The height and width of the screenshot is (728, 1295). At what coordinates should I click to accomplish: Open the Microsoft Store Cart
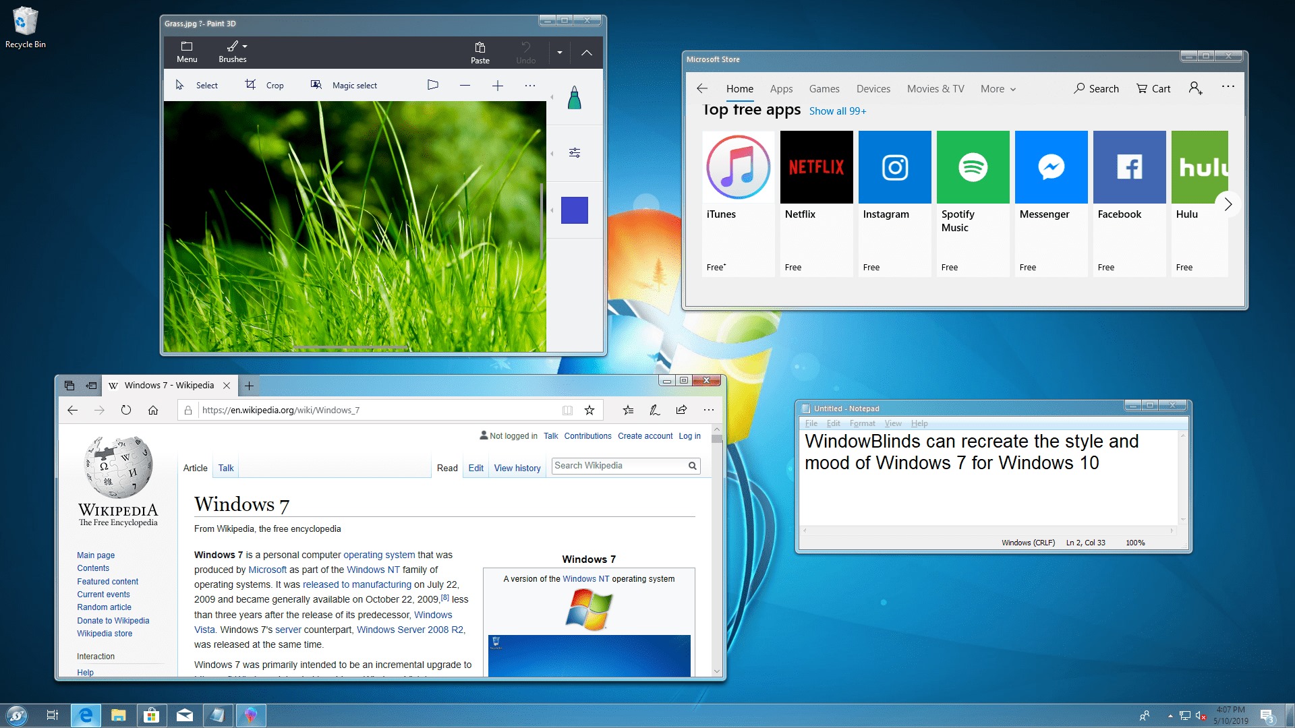tap(1153, 88)
